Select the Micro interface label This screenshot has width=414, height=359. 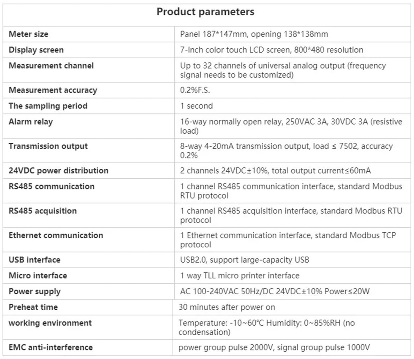pyautogui.click(x=38, y=276)
